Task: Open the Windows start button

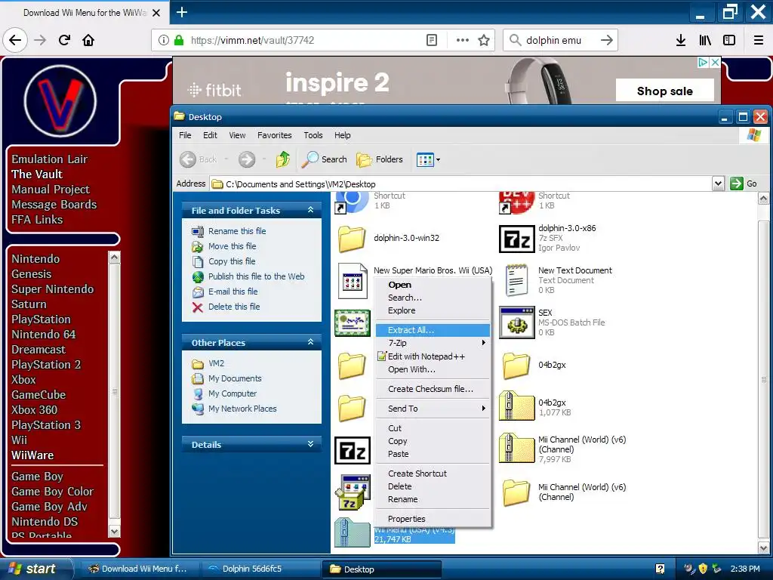Action: click(x=35, y=569)
